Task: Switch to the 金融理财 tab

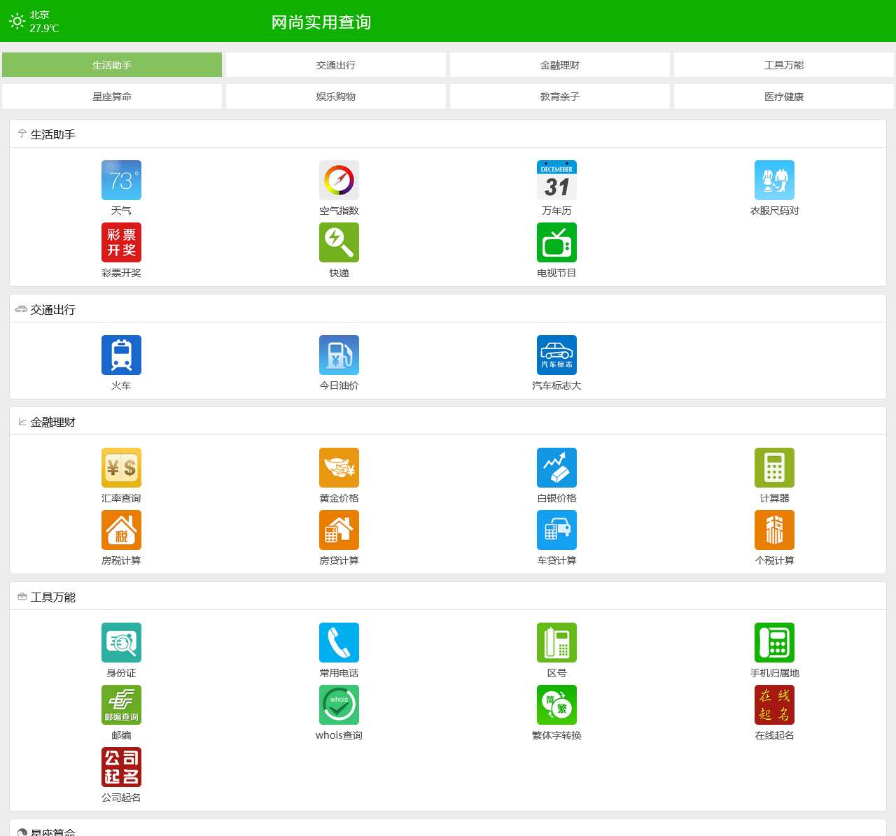Action: coord(560,65)
